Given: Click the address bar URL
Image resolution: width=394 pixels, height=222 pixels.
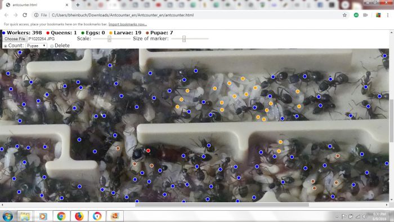Looking at the screenshot, I should point(123,15).
